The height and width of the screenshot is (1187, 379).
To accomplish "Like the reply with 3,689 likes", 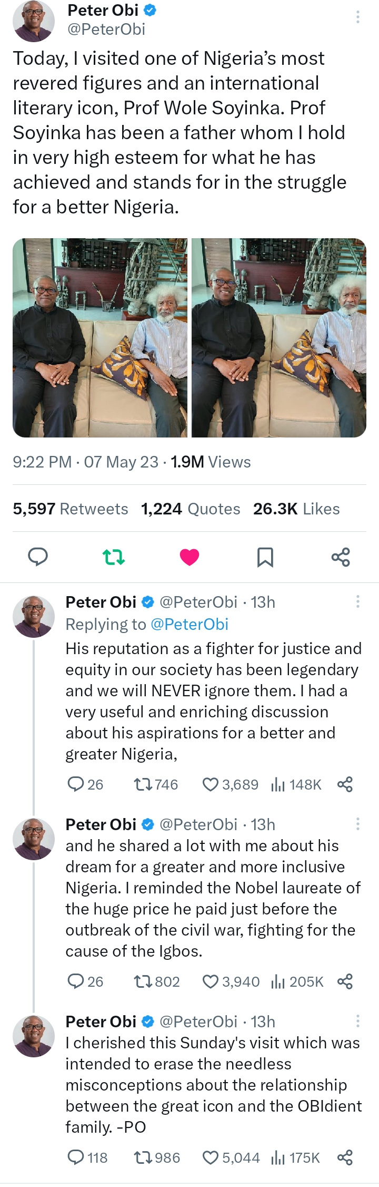I will (x=211, y=785).
